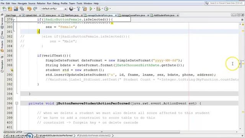Click the split editor icon at right of line 379

242,20
